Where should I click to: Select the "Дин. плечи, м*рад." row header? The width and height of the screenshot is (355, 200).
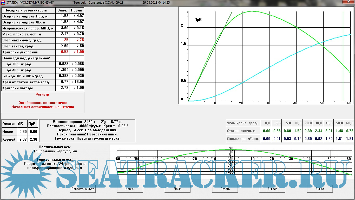click(x=243, y=139)
